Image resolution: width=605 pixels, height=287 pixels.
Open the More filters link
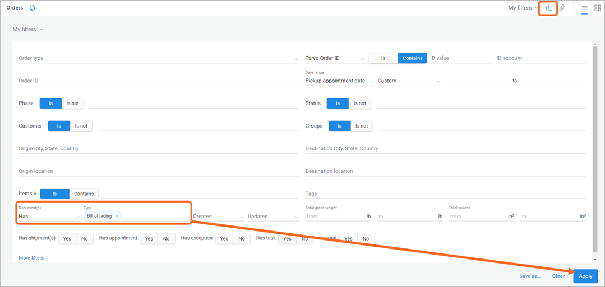[31, 258]
